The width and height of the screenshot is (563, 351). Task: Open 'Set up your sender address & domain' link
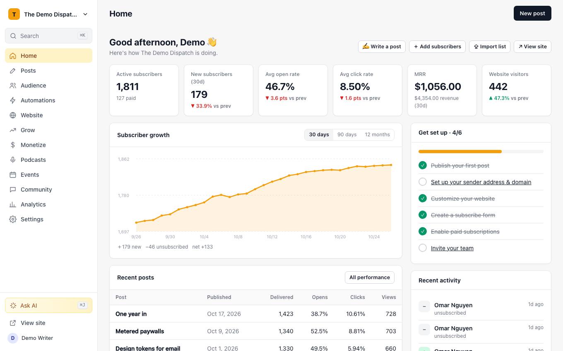click(x=481, y=182)
